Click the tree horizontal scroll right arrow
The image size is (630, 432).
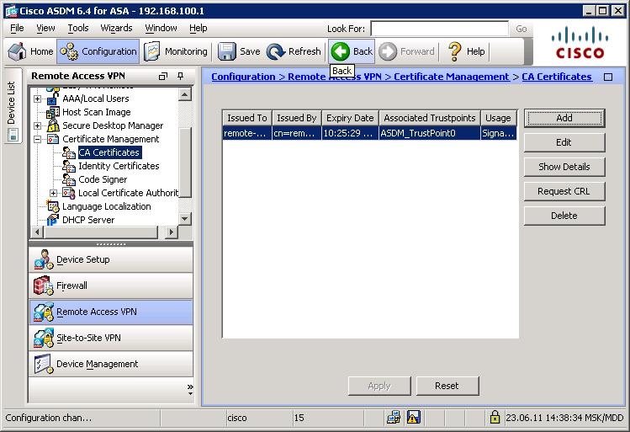coord(172,232)
